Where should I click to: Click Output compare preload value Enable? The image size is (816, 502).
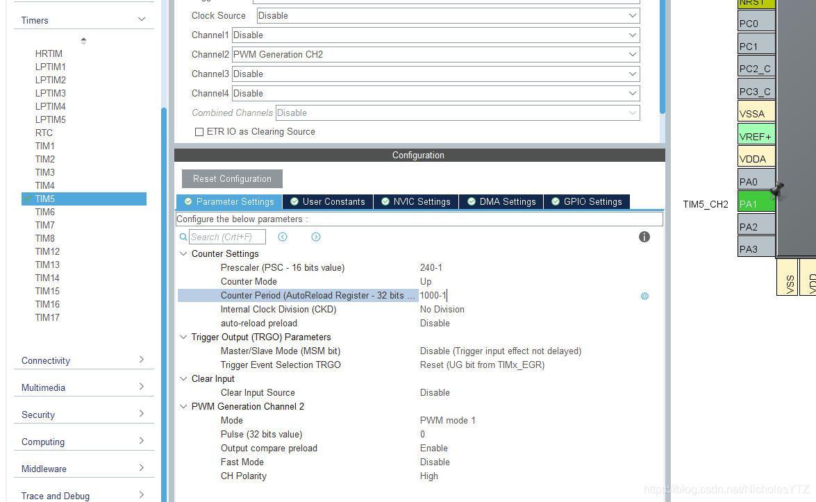(x=434, y=449)
